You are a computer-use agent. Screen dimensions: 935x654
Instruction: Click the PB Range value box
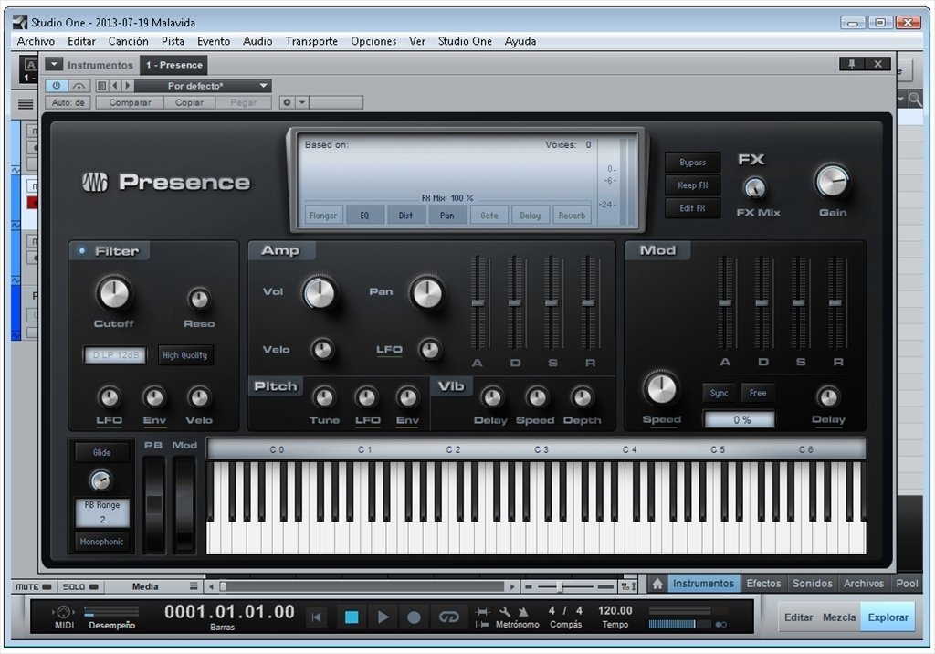coord(102,512)
